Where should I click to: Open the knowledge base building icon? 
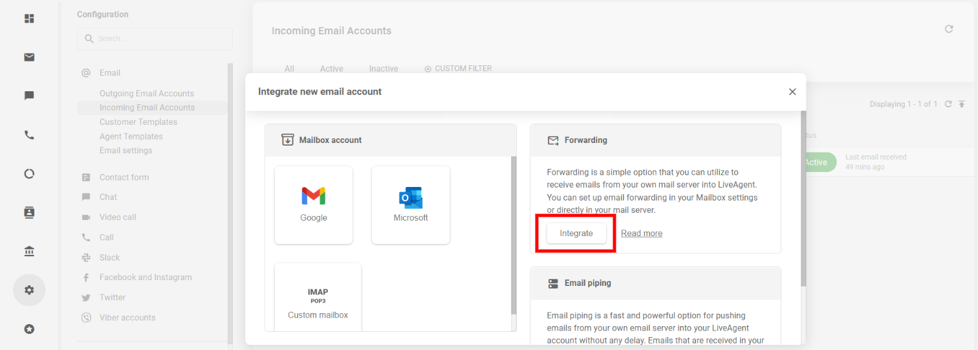[29, 251]
